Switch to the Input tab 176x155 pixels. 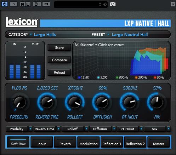(x=42, y=142)
